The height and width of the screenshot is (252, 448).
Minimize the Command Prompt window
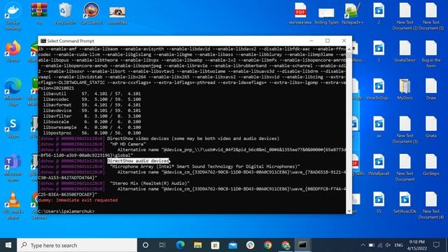[311, 41]
